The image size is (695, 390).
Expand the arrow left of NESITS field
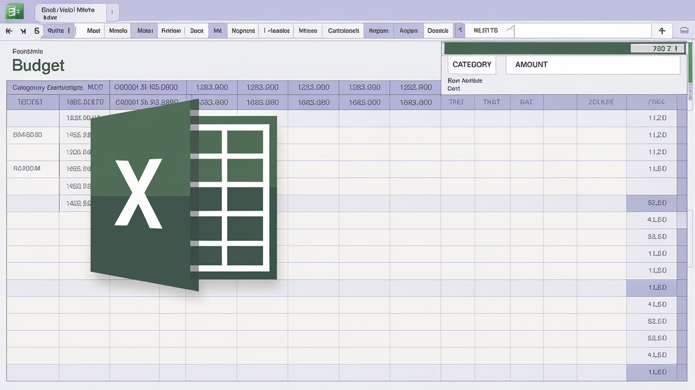tap(460, 31)
